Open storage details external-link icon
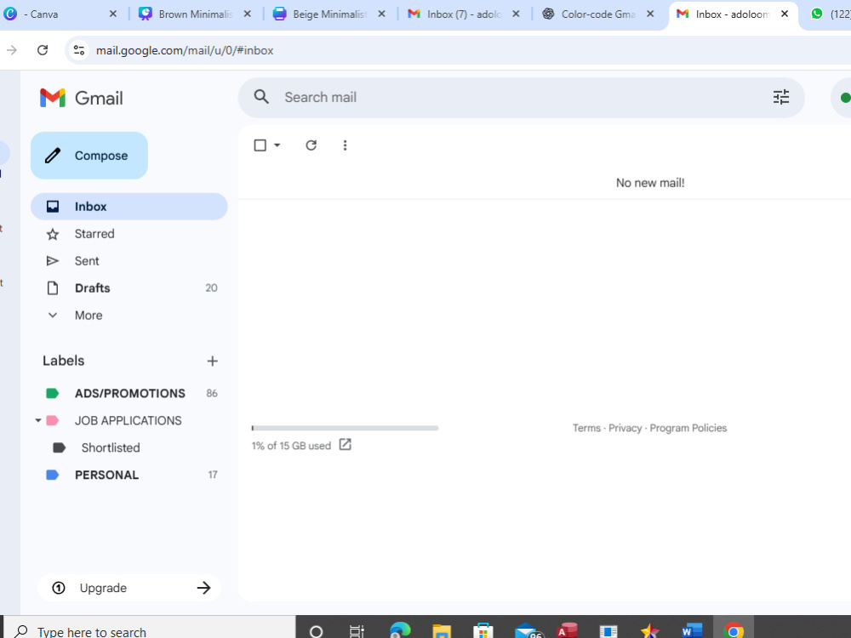Image resolution: width=851 pixels, height=638 pixels. 346,445
